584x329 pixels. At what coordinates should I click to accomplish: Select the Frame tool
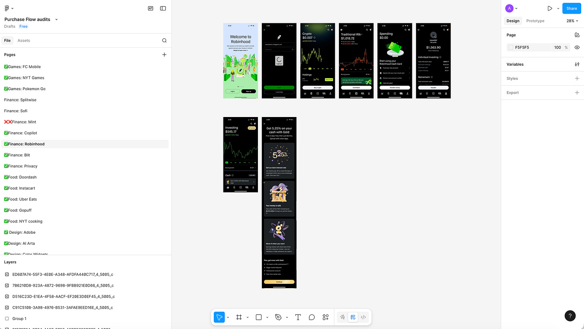[239, 317]
